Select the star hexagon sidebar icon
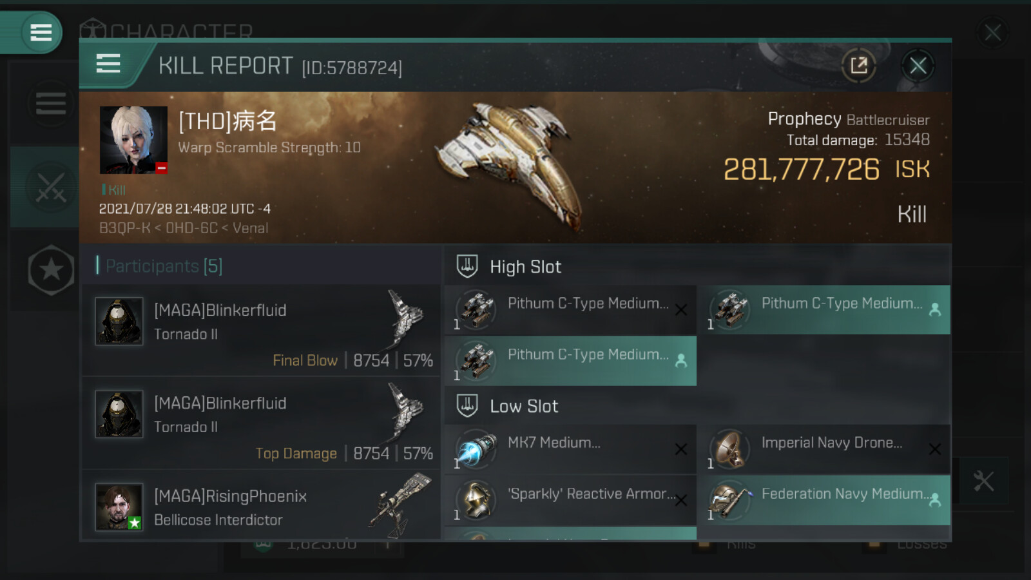 point(51,270)
